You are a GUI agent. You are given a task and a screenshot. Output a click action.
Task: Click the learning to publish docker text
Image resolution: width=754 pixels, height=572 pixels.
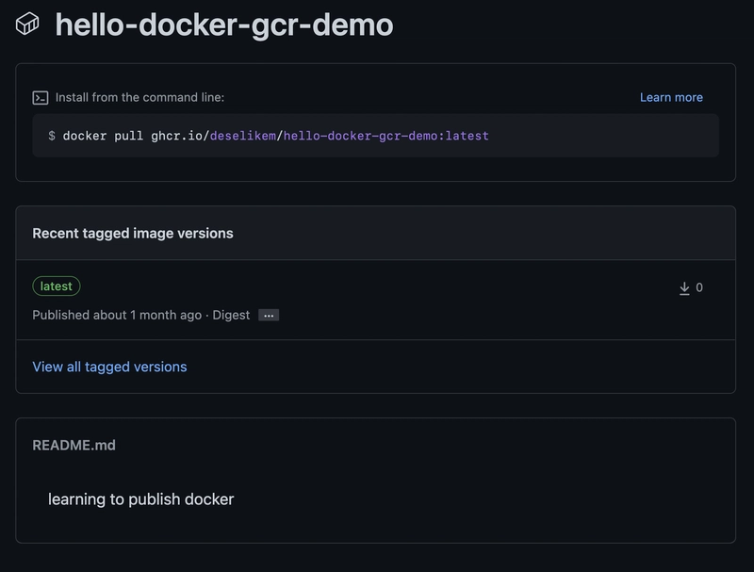point(140,499)
